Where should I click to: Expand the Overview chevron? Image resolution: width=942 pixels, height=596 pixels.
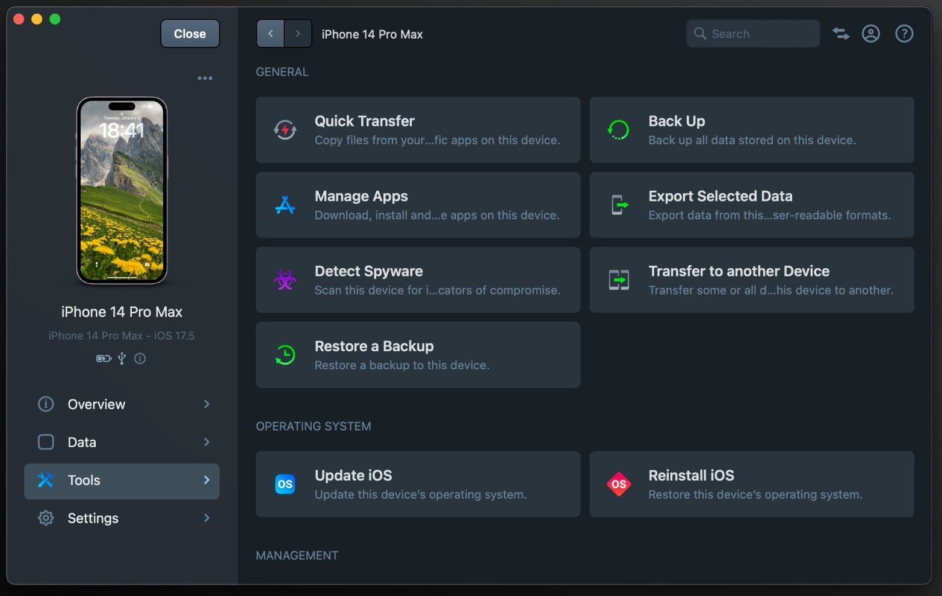206,404
